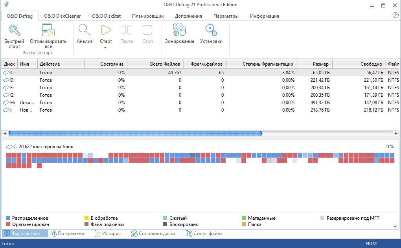Click the drive F: disk icon
The height and width of the screenshot is (248, 401).
pyautogui.click(x=6, y=87)
